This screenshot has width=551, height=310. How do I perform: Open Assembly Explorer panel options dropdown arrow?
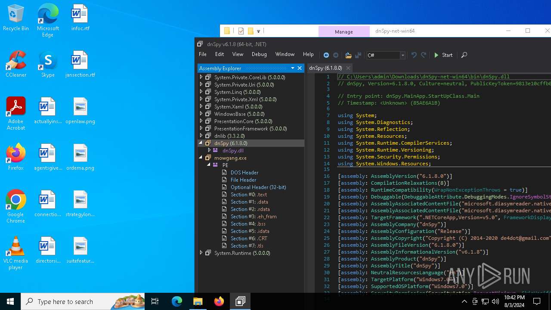(293, 68)
